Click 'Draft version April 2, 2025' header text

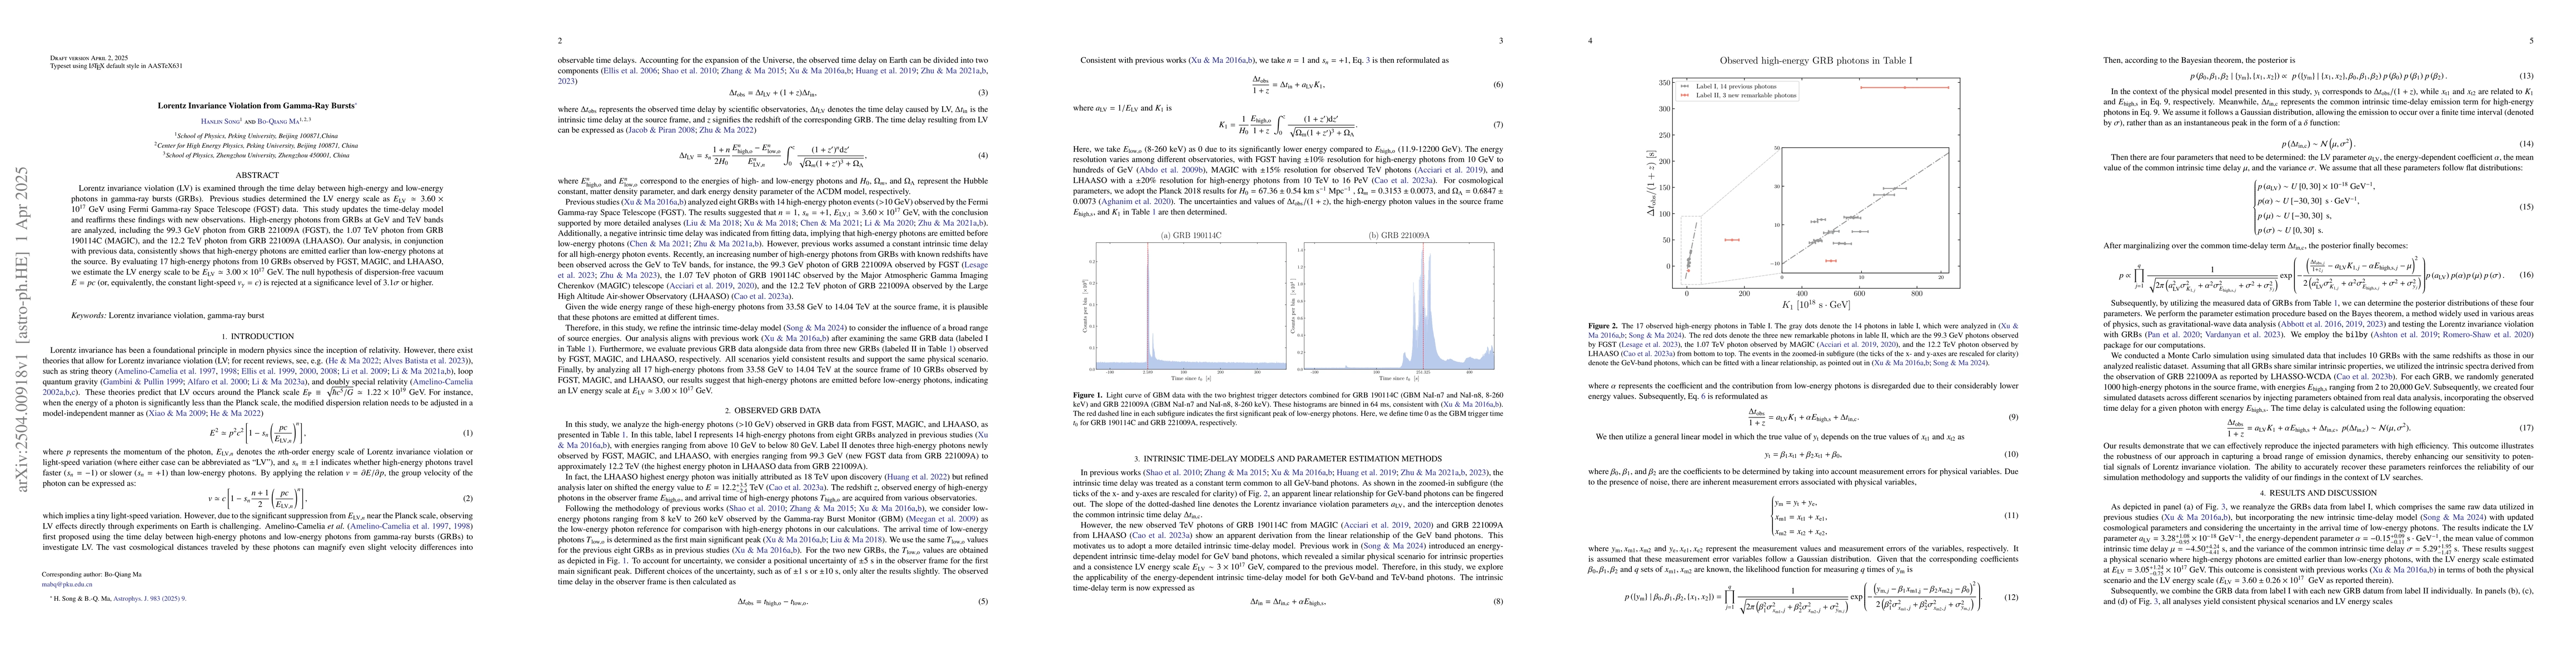point(90,58)
